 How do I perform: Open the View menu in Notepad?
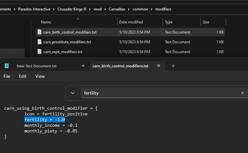[40, 76]
